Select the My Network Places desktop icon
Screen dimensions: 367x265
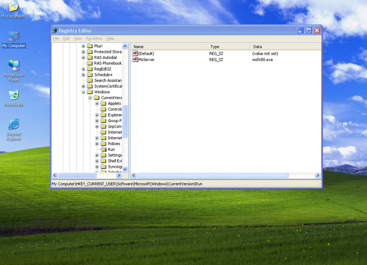14,71
